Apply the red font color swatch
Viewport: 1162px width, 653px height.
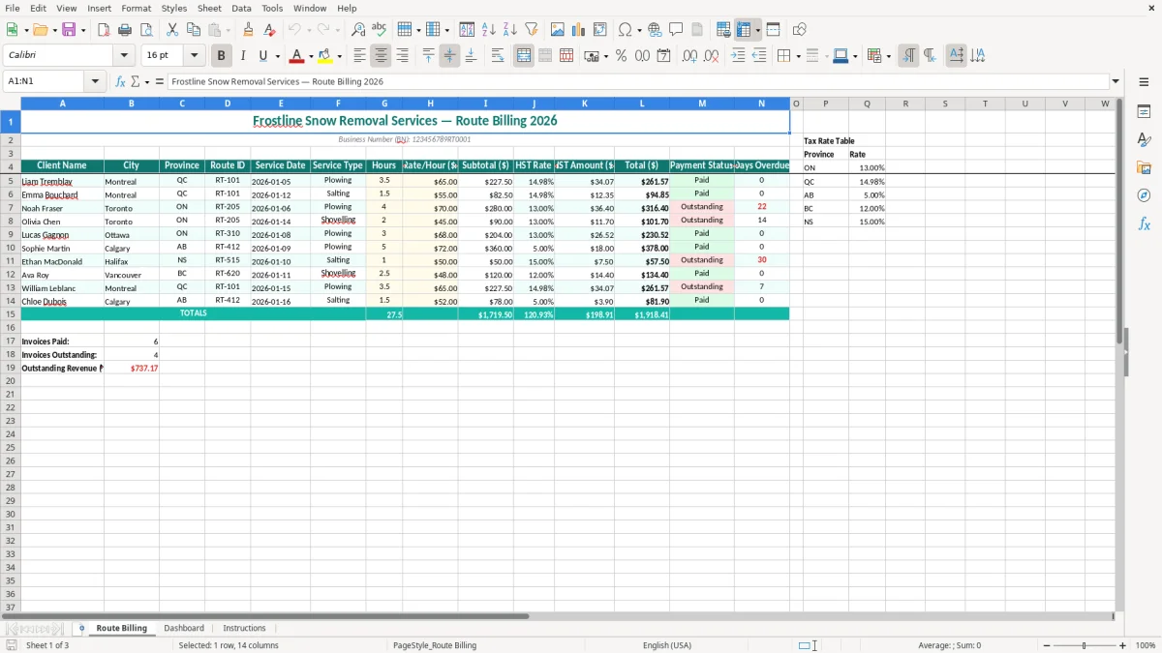click(297, 56)
